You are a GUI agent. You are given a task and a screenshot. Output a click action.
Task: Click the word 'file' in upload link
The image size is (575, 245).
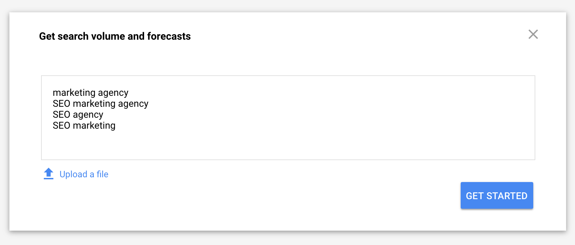click(102, 174)
